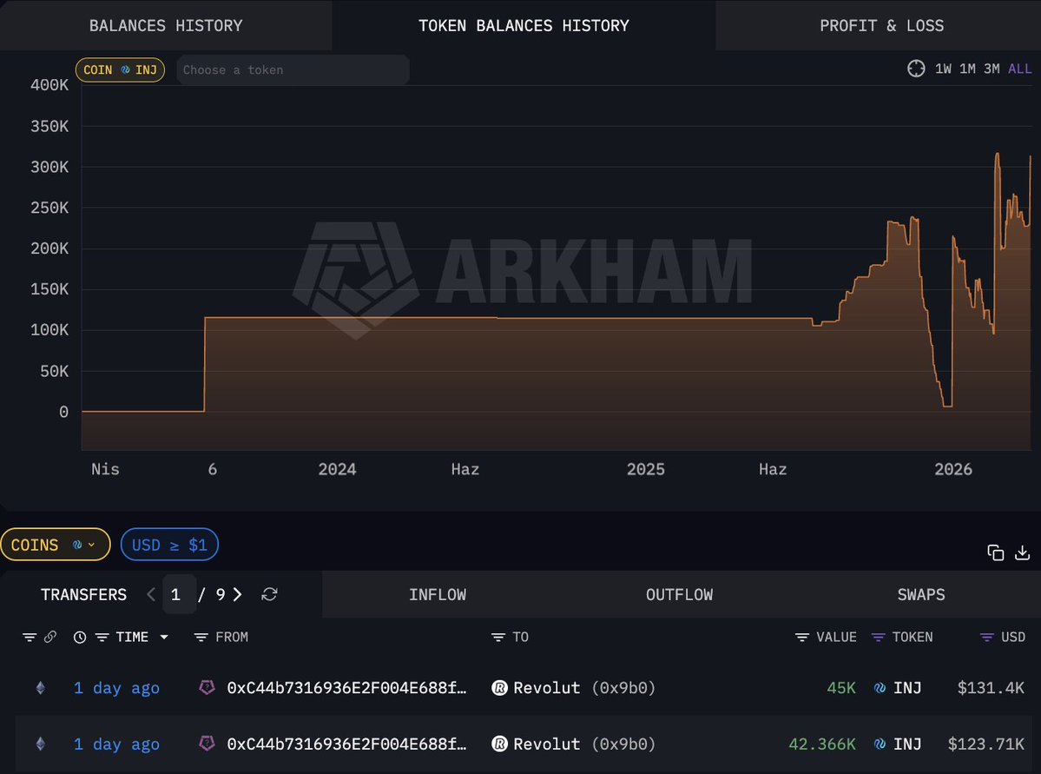Click the page number field showing 1

[x=179, y=595]
